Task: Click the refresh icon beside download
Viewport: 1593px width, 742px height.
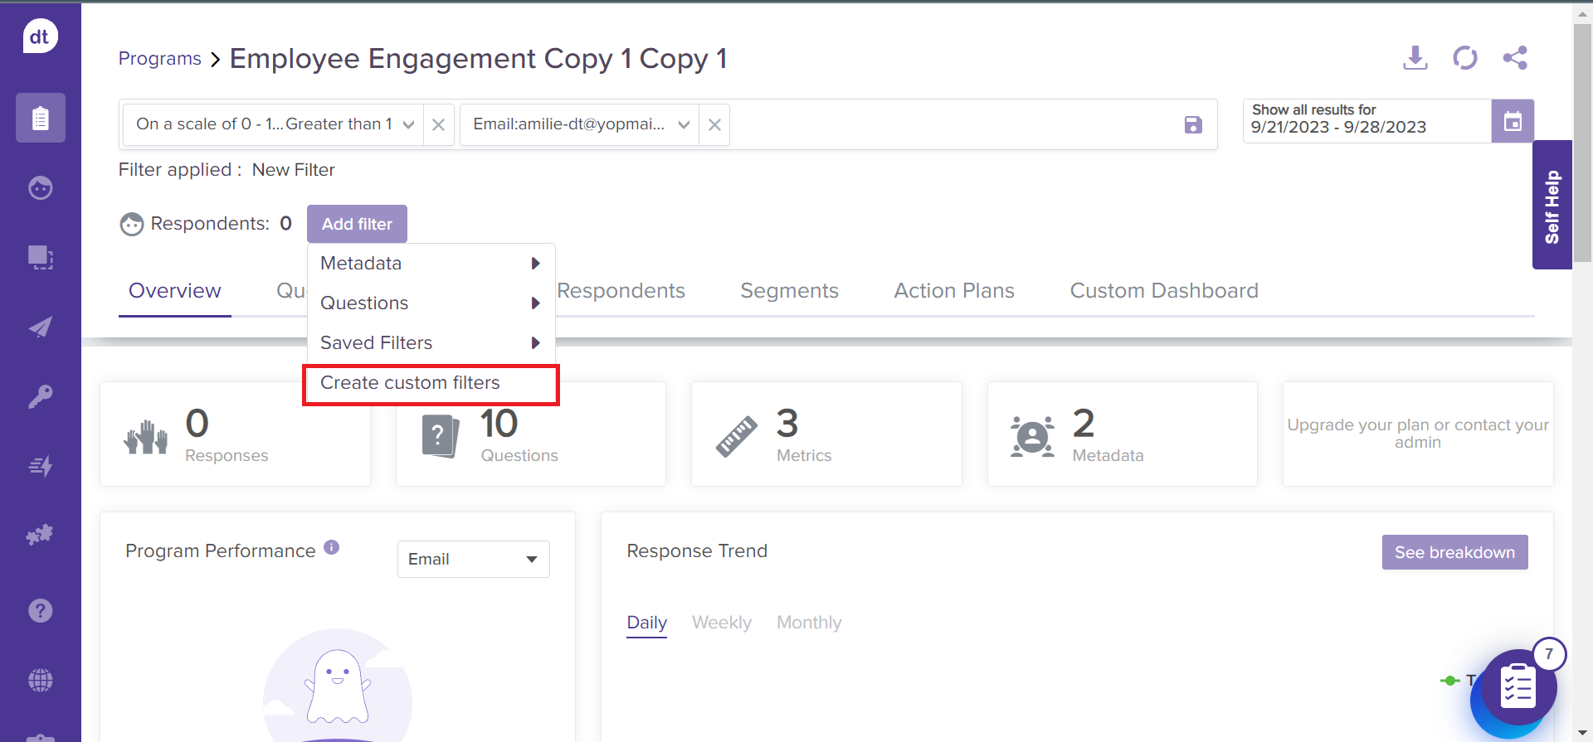Action: coord(1464,58)
